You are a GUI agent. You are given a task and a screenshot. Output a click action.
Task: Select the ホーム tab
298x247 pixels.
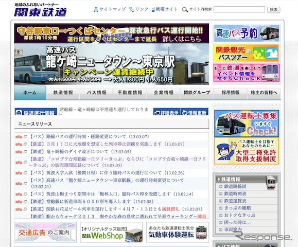pyautogui.click(x=30, y=93)
